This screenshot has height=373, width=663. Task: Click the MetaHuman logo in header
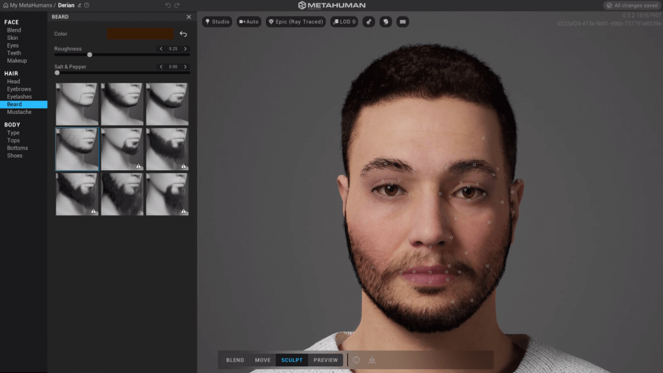tap(331, 5)
